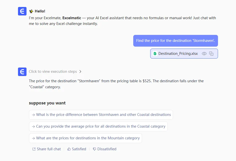The height and width of the screenshot is (161, 236).
Task: Select the Stormhaven price difference suggestion
Action: pos(101,115)
